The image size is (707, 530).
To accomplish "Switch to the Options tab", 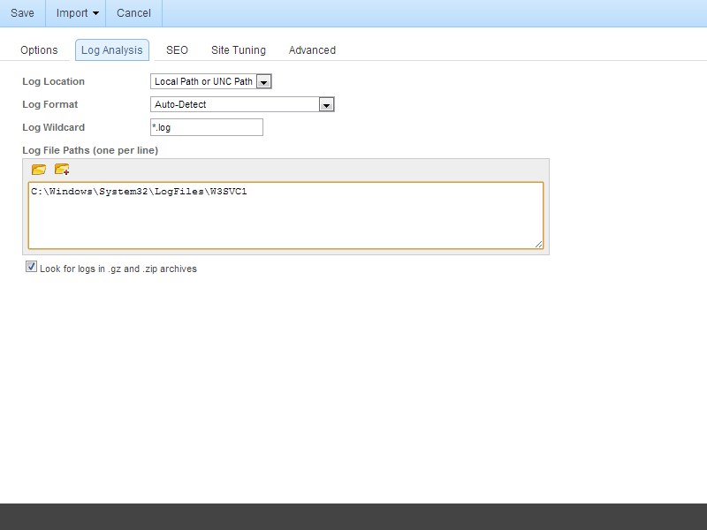I will pyautogui.click(x=39, y=50).
